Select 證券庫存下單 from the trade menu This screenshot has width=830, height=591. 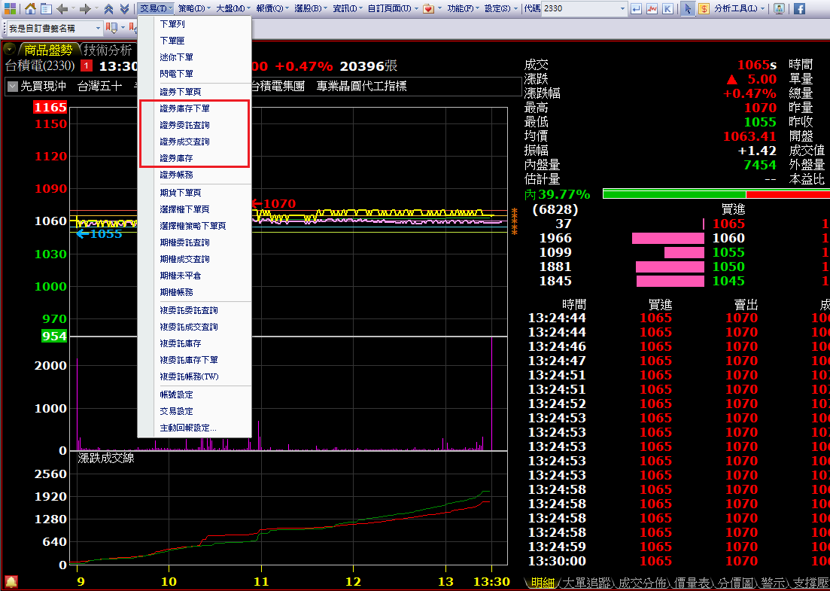pos(184,108)
